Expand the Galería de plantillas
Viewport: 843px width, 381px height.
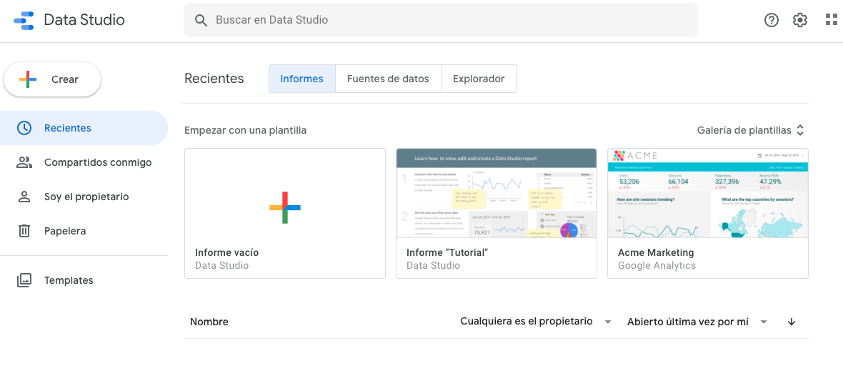[x=750, y=130]
